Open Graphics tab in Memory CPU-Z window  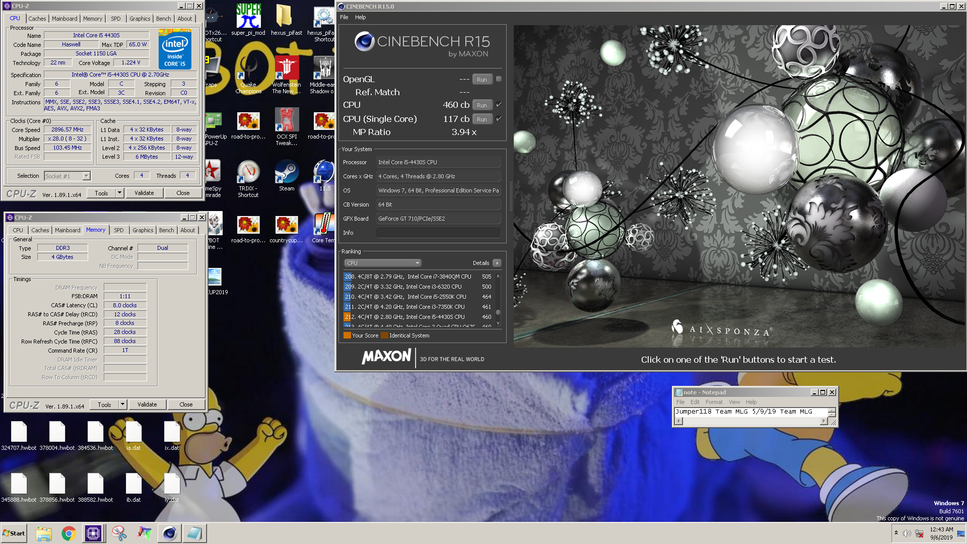coord(143,230)
